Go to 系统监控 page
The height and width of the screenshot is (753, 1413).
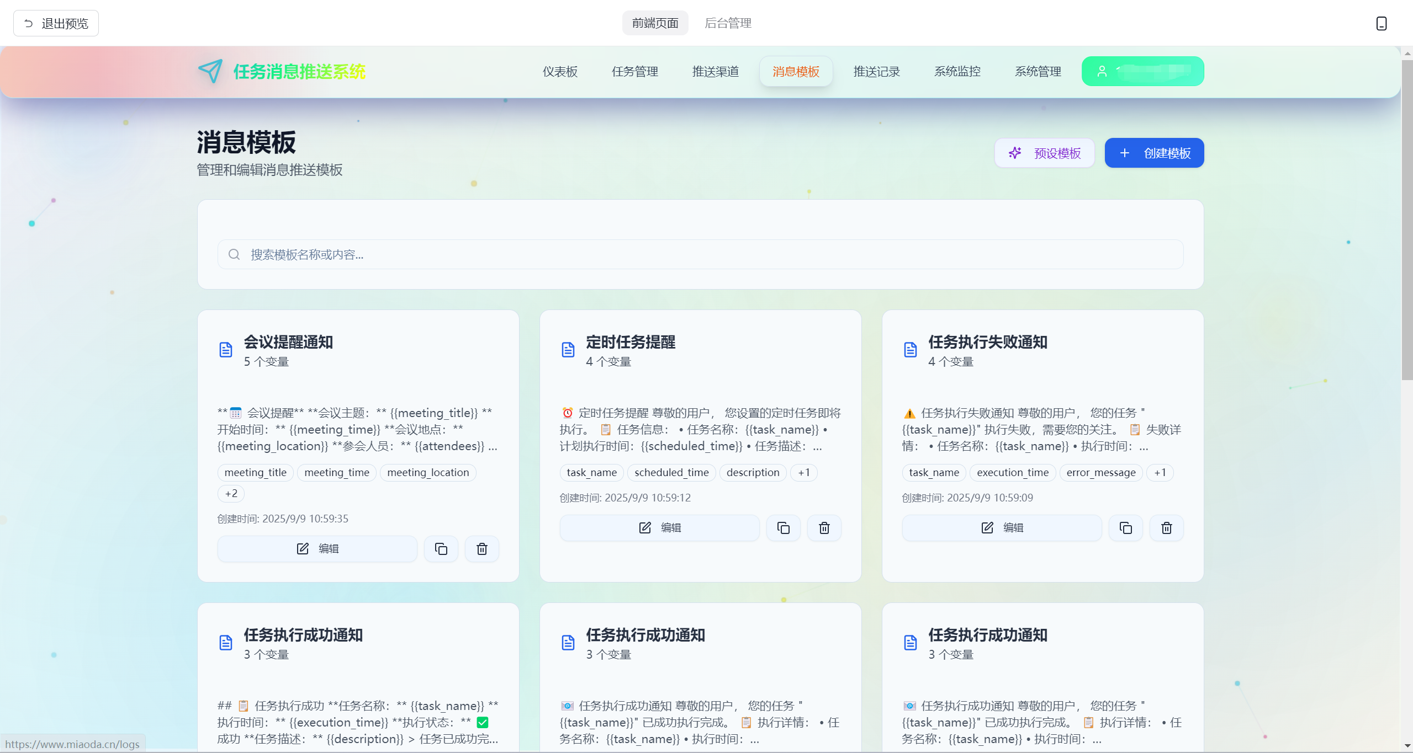click(x=957, y=72)
